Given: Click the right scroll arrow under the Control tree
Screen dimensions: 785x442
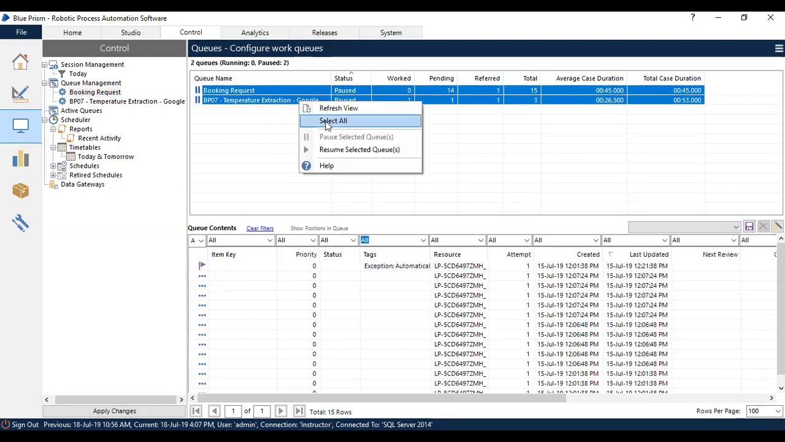Looking at the screenshot, I should 181,400.
